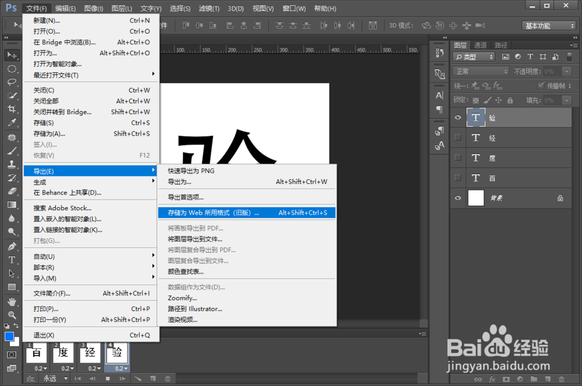Switch to the 通道 tab

click(480, 45)
